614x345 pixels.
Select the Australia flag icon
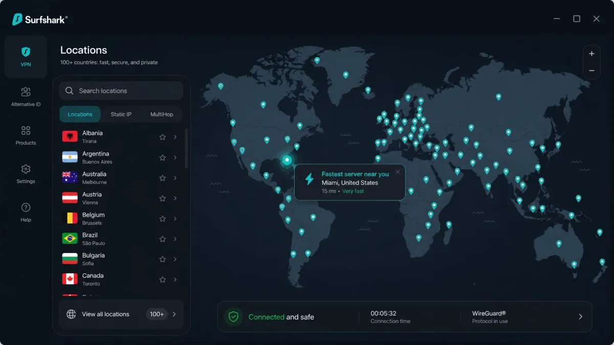[x=70, y=177]
